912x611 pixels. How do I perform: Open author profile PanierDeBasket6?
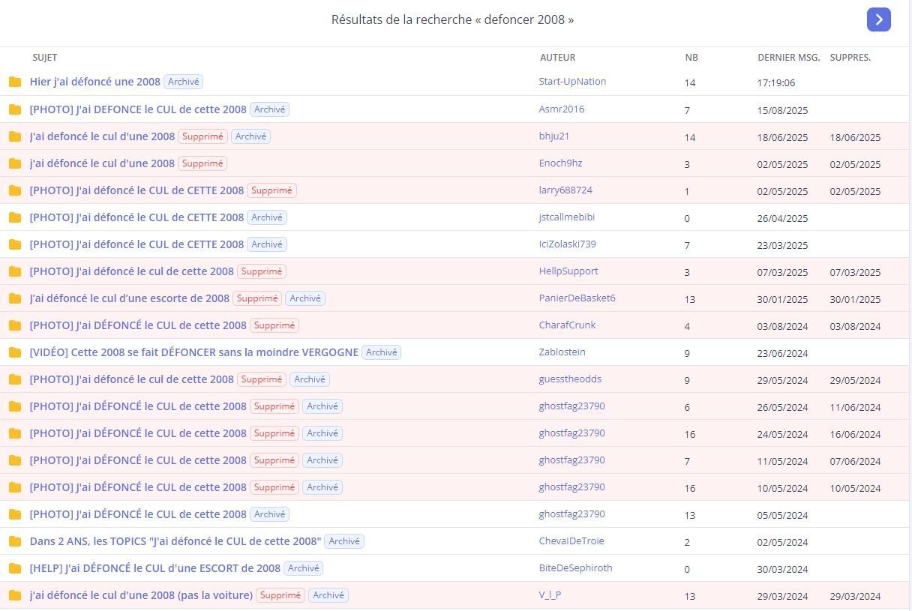pos(577,298)
